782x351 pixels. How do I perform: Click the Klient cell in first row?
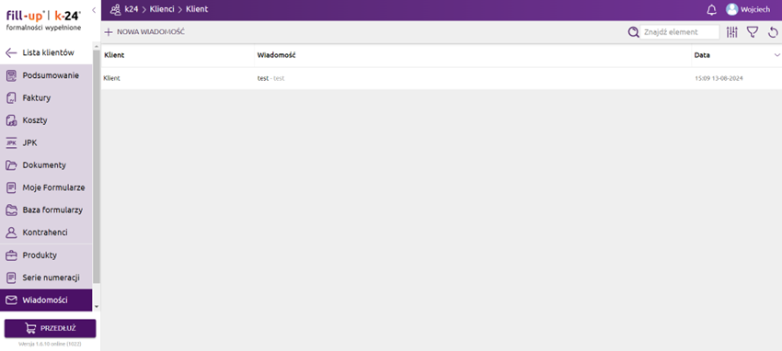click(111, 78)
